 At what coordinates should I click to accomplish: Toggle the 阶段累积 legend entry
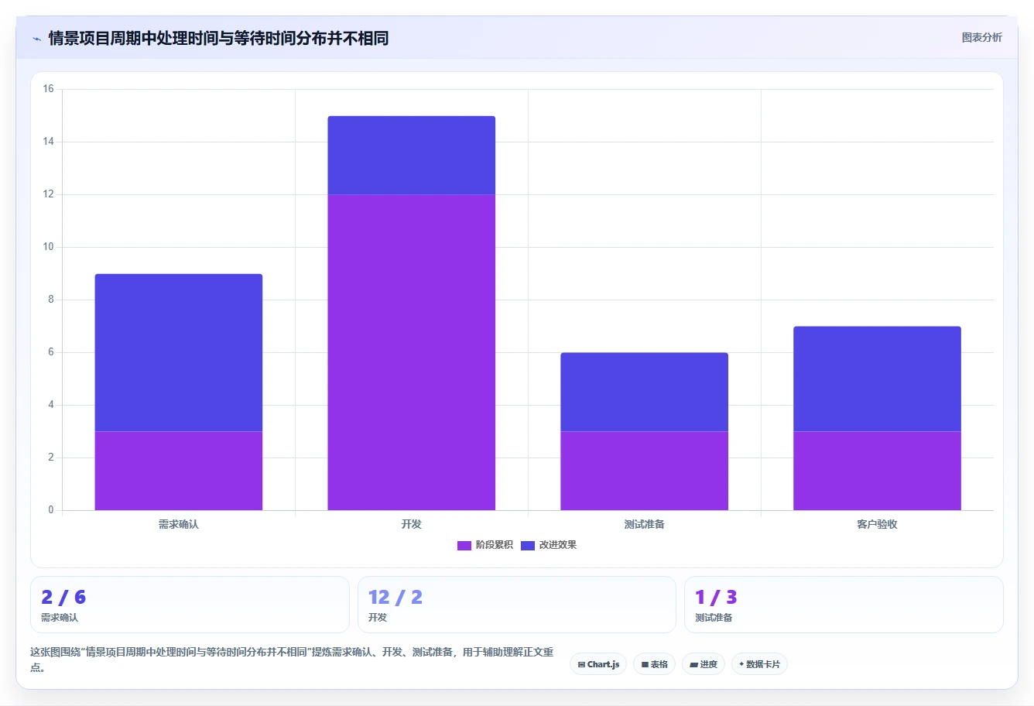[484, 545]
